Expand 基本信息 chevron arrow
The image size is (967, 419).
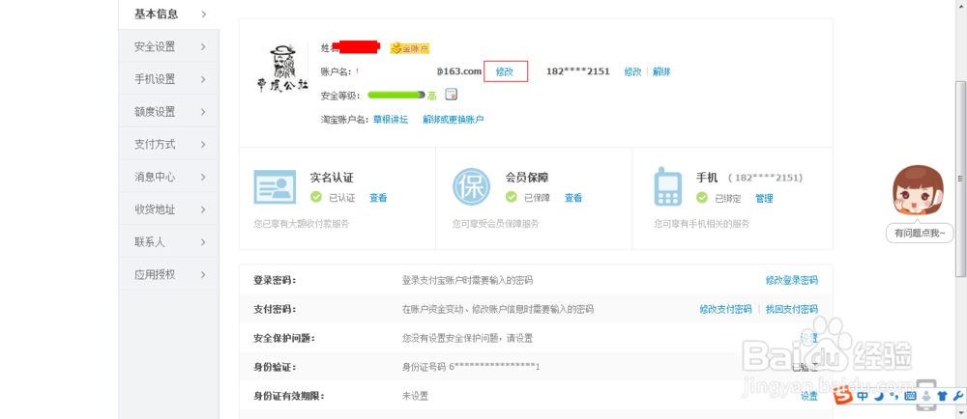(203, 14)
